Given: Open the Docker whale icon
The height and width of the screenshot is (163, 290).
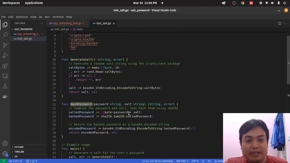Looking at the screenshot, I should click(5, 96).
